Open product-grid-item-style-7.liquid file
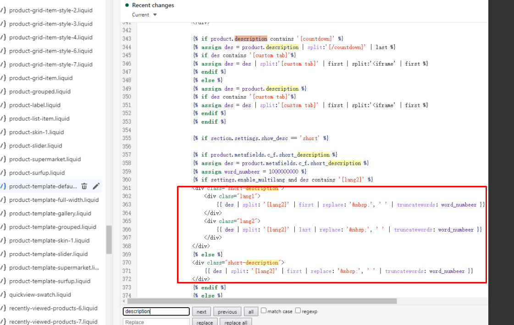The image size is (514, 325). pos(51,65)
